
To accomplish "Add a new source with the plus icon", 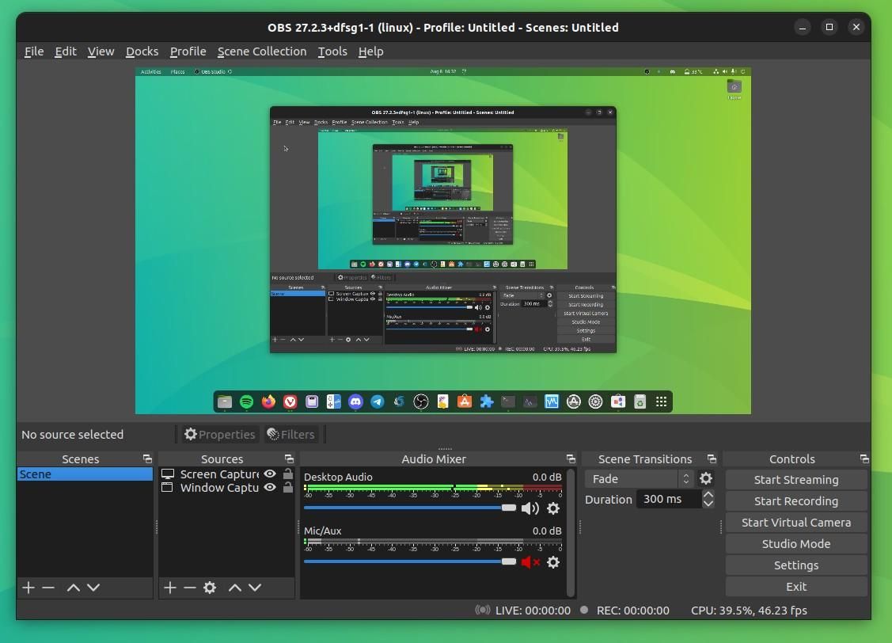I will 169,588.
